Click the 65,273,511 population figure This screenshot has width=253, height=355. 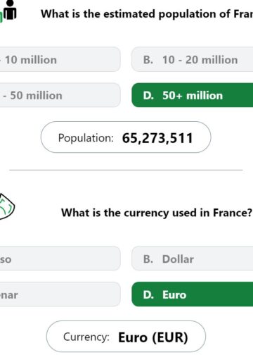[x=157, y=138]
